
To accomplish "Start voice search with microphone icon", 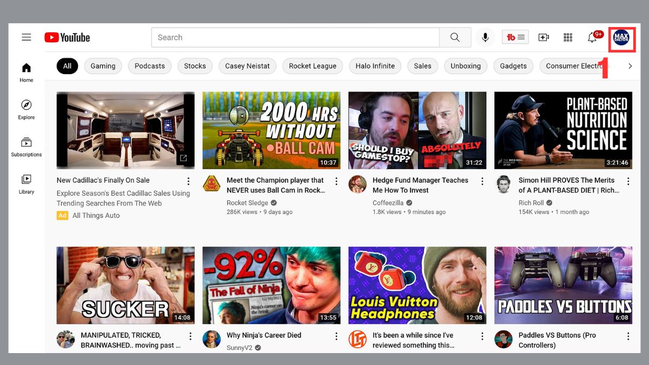I will pos(485,37).
